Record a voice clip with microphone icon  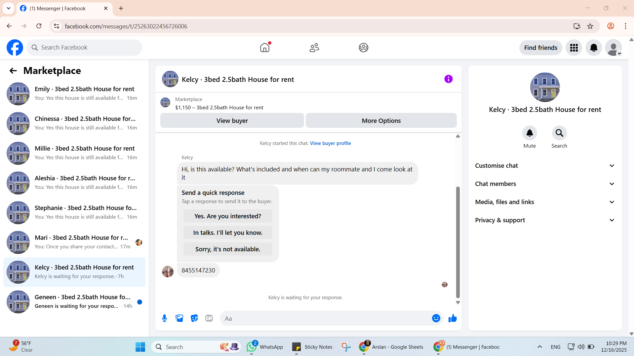point(164,318)
